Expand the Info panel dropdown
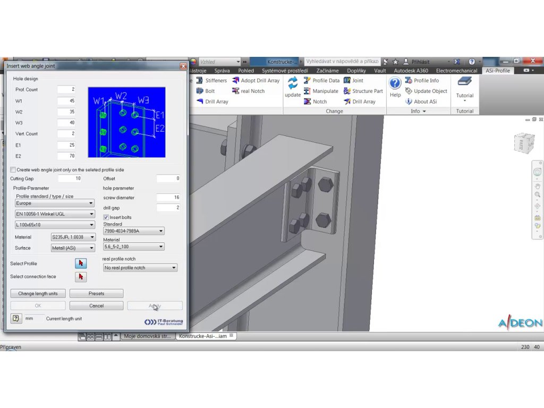Viewport: 544px width, 408px height. click(x=418, y=112)
